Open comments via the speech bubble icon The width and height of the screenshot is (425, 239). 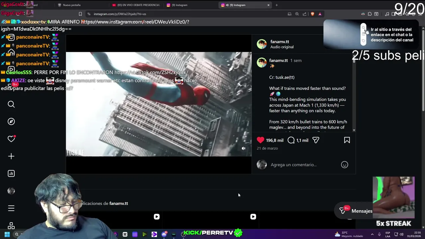coord(291,140)
